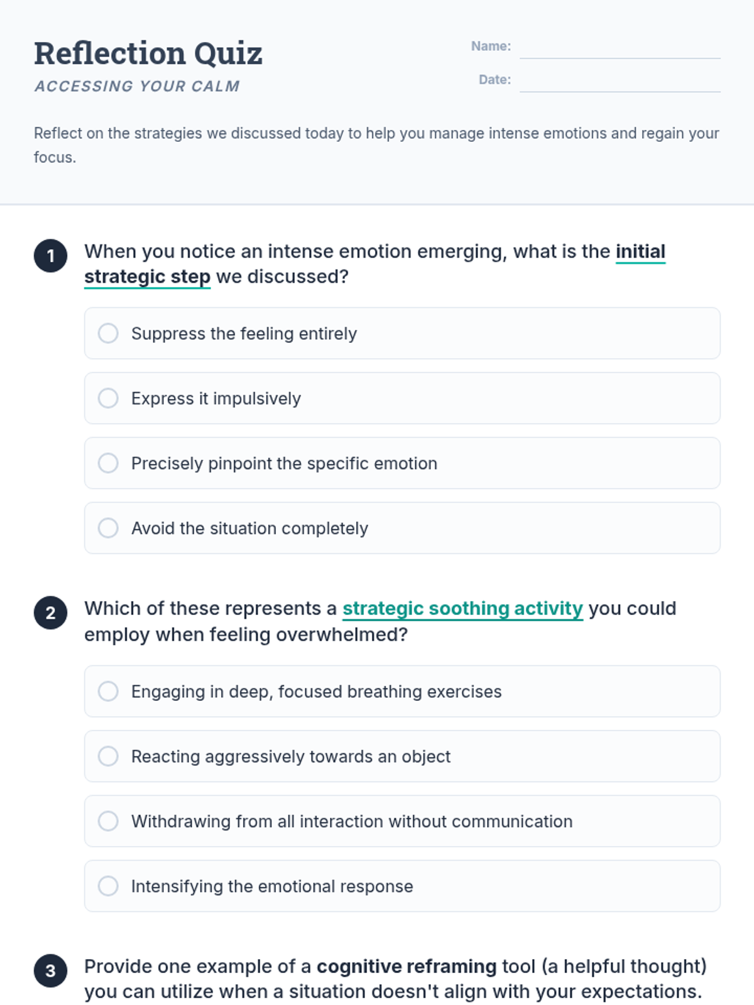
Task: Select 'Suppress the feeling entirely' radio option
Action: [402, 334]
